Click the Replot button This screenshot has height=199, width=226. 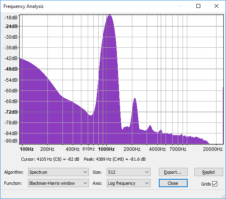tap(209, 172)
